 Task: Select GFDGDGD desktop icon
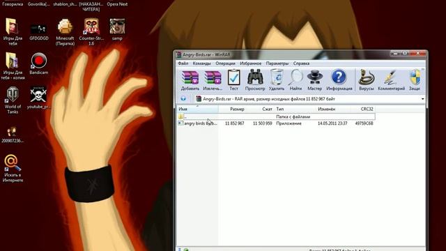(x=39, y=32)
